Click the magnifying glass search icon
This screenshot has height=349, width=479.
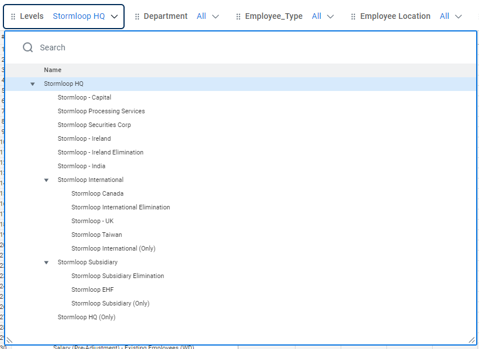27,47
